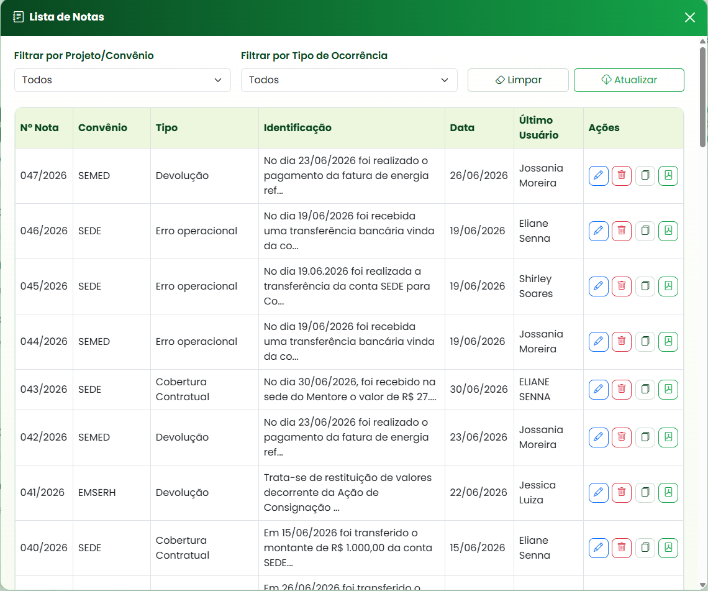
Task: Edit note 046/2026 with pencil icon
Action: click(598, 231)
